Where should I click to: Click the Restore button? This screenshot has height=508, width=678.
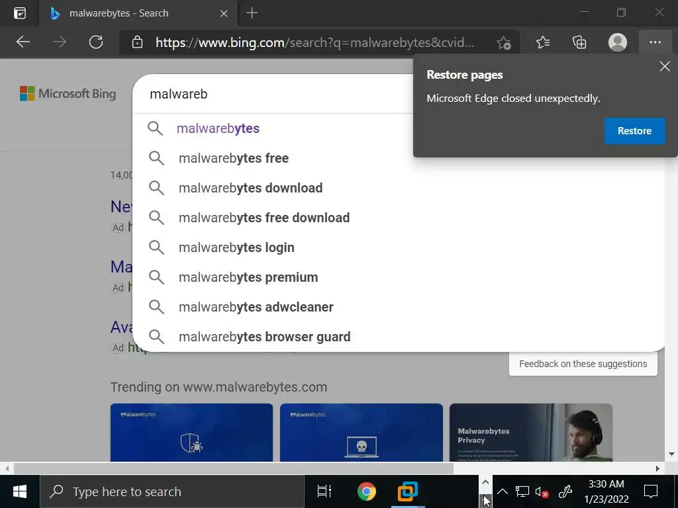pyautogui.click(x=634, y=130)
